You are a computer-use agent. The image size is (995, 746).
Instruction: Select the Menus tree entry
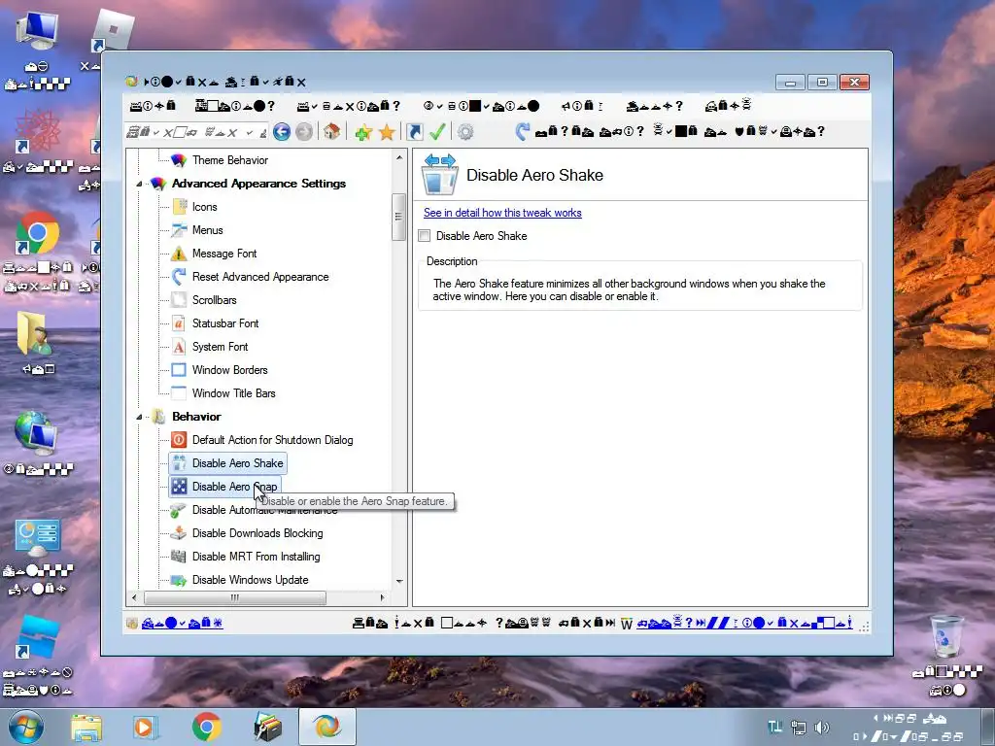(x=208, y=230)
